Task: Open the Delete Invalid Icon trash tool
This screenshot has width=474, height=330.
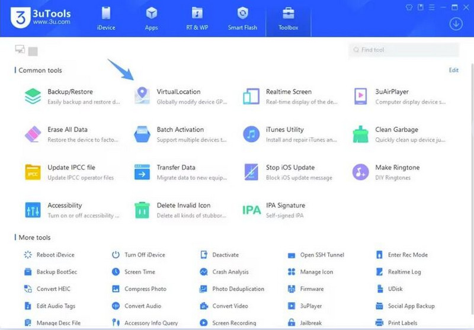Action: click(142, 210)
